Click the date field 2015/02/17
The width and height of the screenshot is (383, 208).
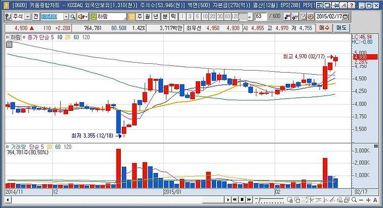(329, 16)
